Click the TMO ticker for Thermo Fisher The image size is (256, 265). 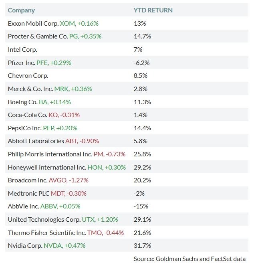(x=94, y=233)
